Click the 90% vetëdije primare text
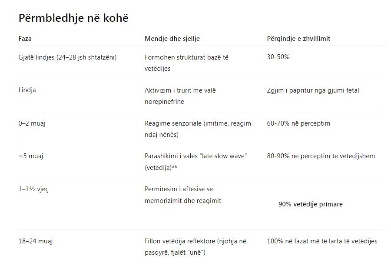This screenshot has height=279, width=391. 311,204
